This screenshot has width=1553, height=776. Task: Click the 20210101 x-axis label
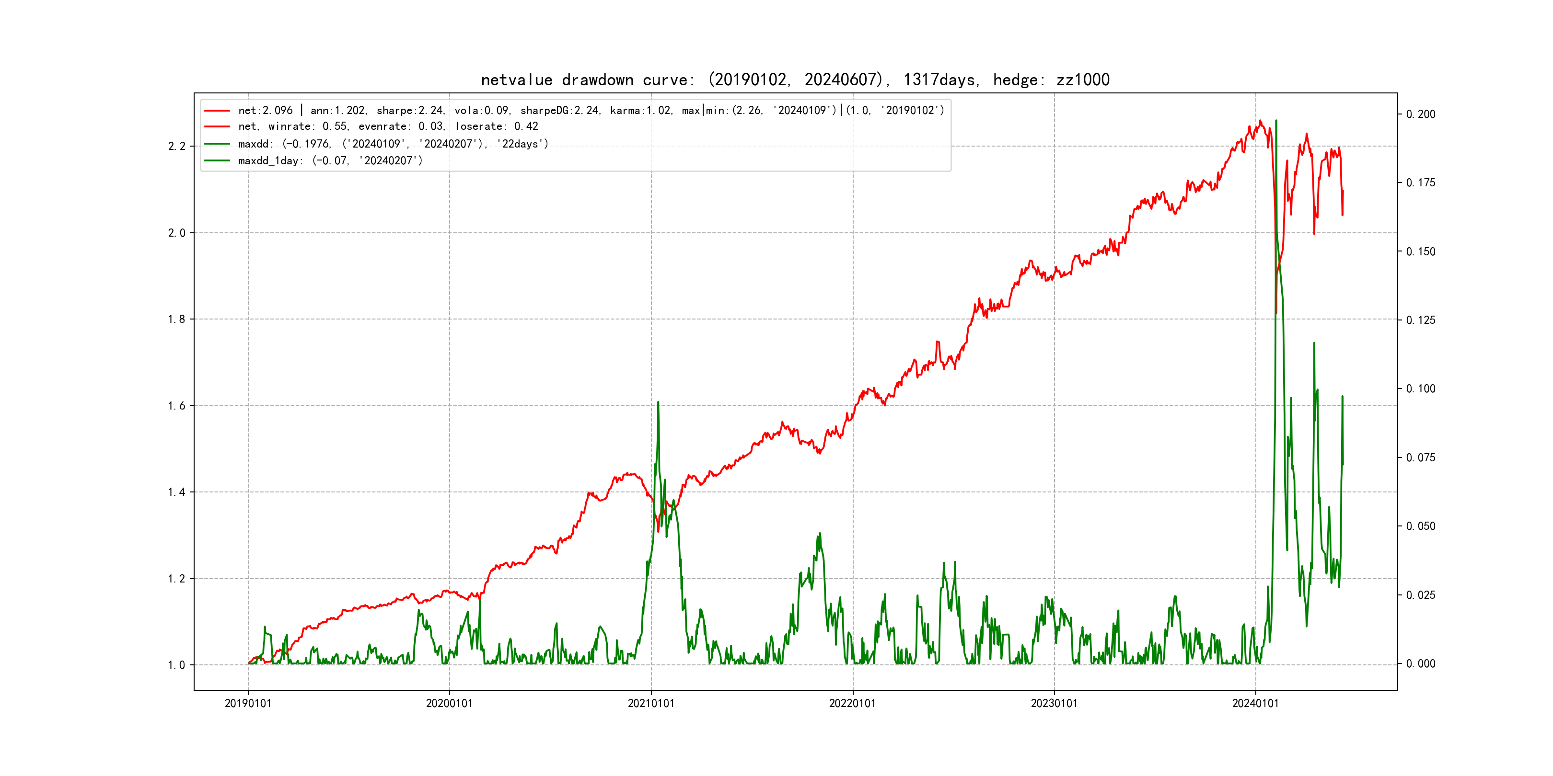651,703
